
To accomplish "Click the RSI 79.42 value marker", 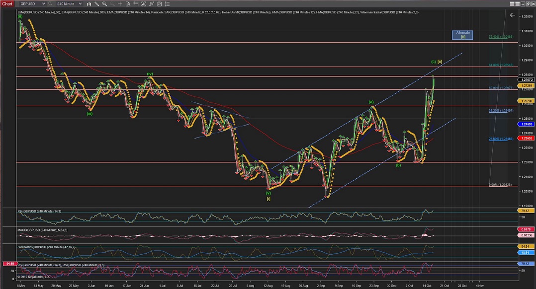I will (526, 211).
